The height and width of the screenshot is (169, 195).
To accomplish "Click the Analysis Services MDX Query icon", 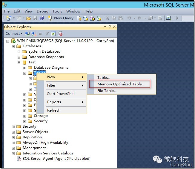I will tap(86, 18).
